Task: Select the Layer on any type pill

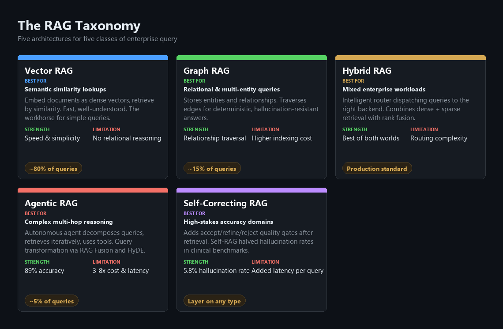Action: 214,301
